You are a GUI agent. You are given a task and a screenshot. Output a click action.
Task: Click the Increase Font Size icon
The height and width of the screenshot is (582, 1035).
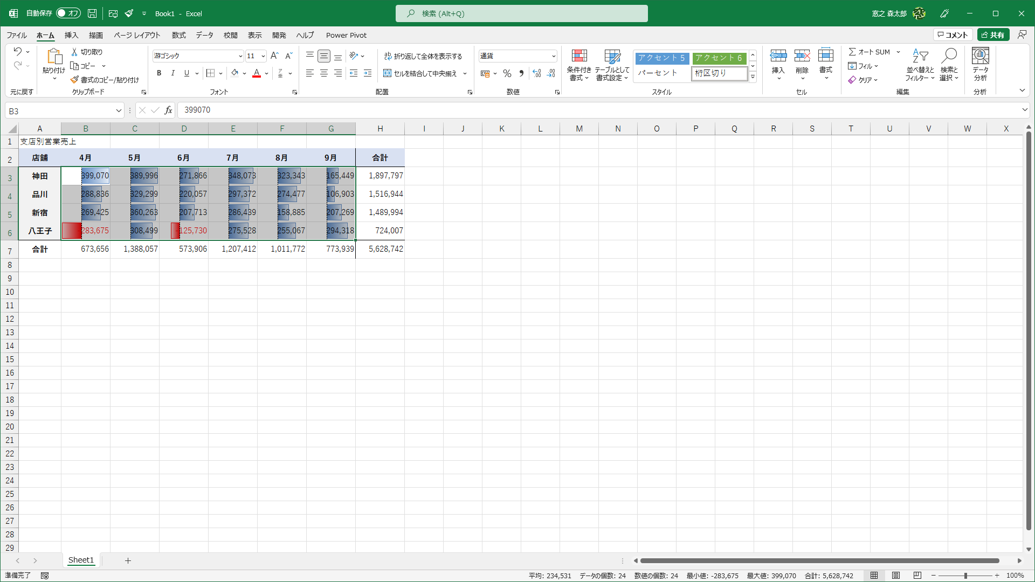[x=274, y=56]
